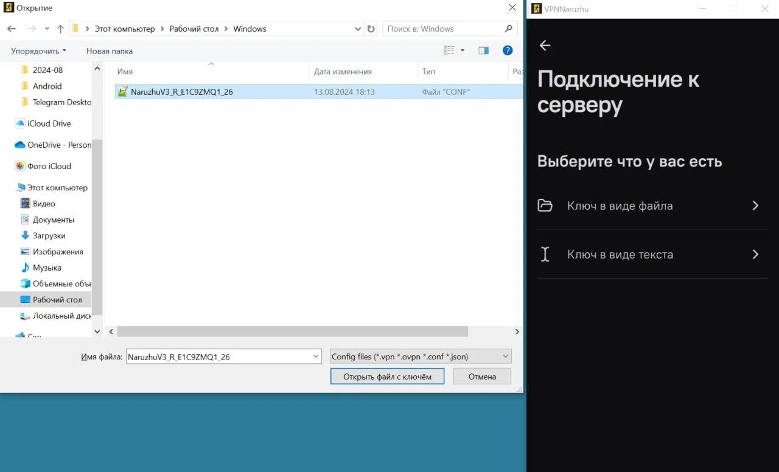Open OneDrive - Personal in navigation pane
The height and width of the screenshot is (472, 779).
(x=52, y=145)
